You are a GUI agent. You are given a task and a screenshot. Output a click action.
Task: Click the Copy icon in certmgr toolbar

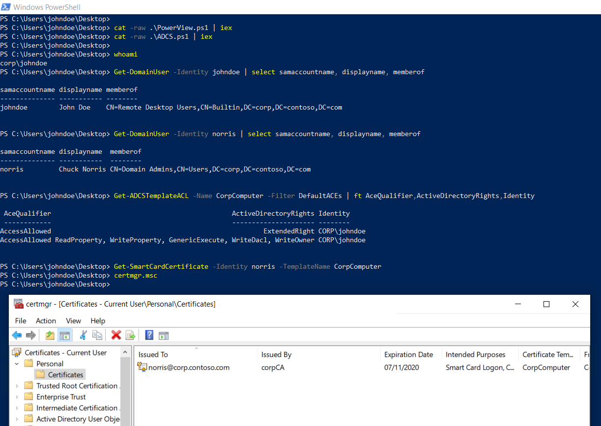pos(97,335)
